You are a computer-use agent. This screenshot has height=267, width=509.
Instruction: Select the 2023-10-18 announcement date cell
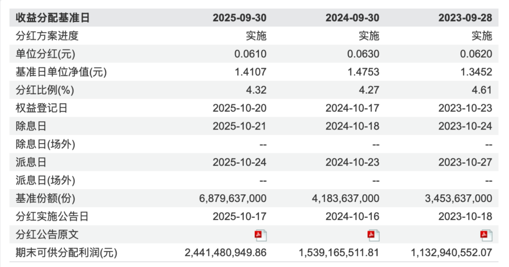click(465, 217)
